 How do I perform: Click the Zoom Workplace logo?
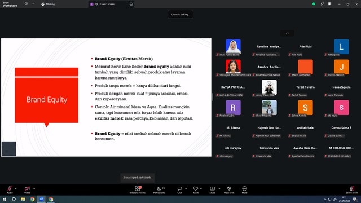pos(10,4)
